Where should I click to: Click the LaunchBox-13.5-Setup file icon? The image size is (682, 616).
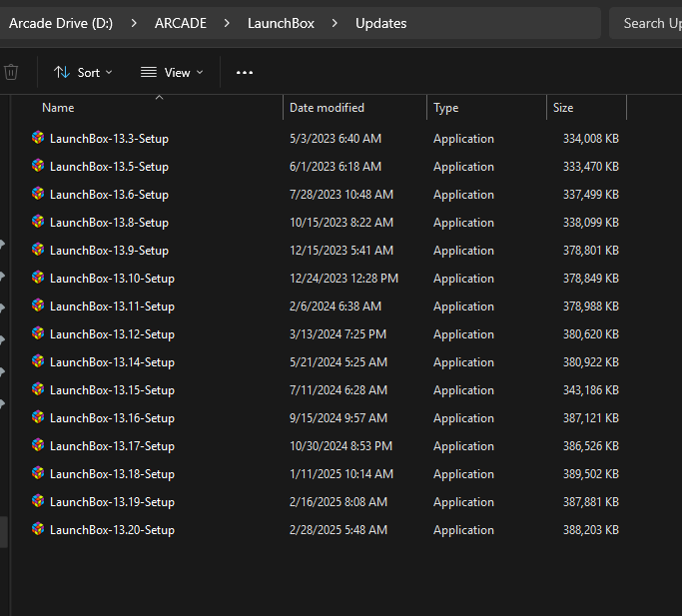pyautogui.click(x=38, y=166)
